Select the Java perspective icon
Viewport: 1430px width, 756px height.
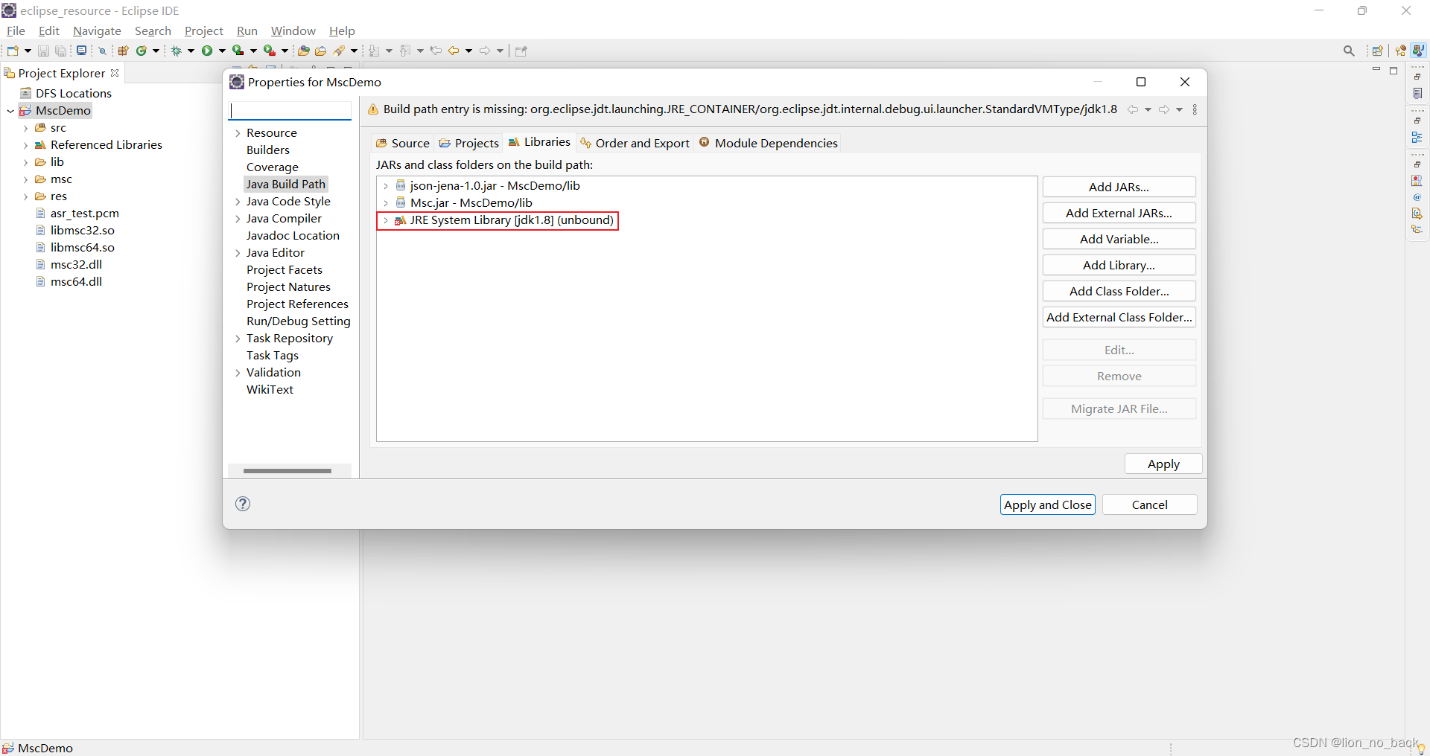pos(1418,51)
